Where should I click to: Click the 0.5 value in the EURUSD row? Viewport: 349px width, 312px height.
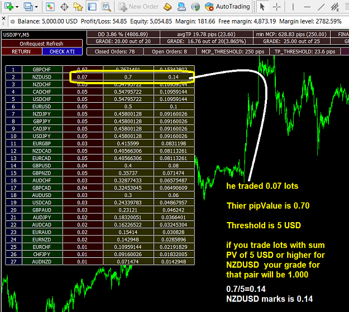click(128, 107)
